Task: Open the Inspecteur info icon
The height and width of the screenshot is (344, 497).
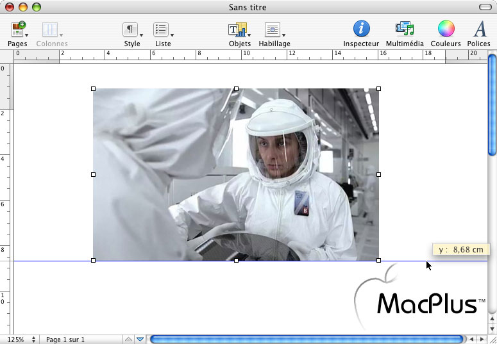Action: click(361, 29)
